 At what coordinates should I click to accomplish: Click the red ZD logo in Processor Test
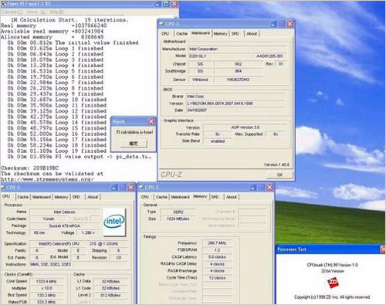pyautogui.click(x=333, y=283)
